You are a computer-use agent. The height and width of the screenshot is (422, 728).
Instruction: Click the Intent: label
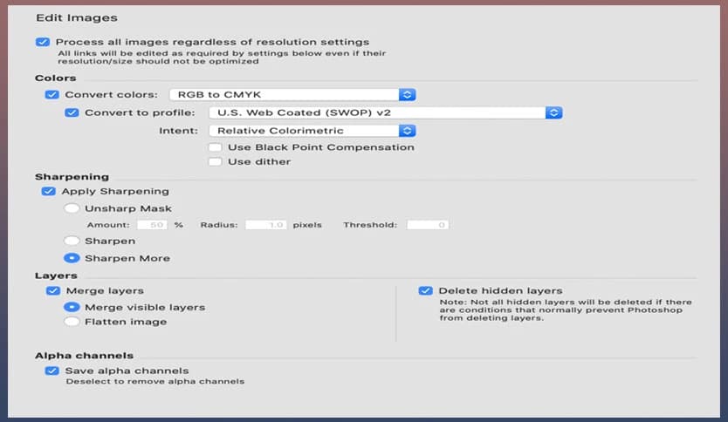178,132
